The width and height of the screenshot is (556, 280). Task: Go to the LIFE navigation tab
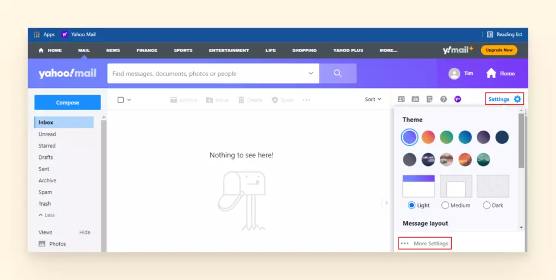click(x=270, y=50)
